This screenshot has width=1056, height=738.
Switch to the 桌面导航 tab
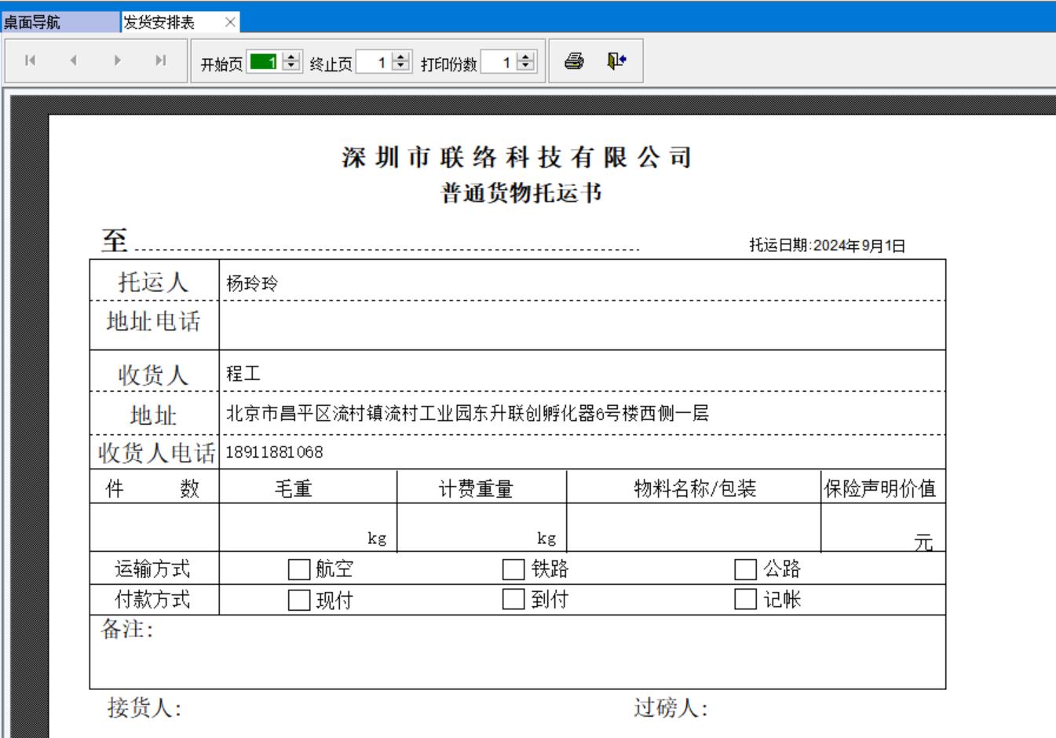60,22
